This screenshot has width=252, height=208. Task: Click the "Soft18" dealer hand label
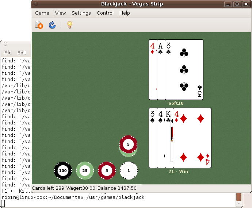[x=176, y=103]
